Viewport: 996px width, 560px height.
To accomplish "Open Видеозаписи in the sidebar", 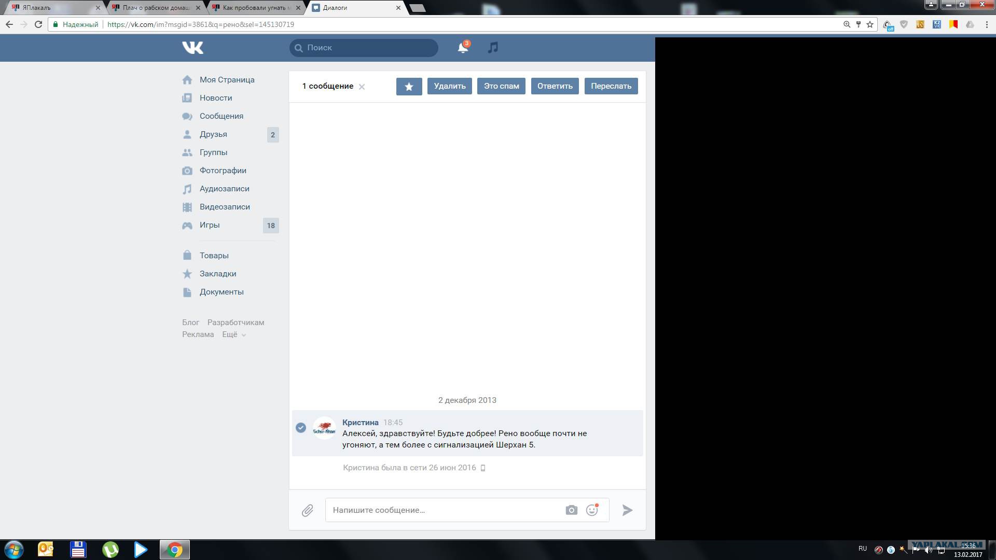I will 225,207.
